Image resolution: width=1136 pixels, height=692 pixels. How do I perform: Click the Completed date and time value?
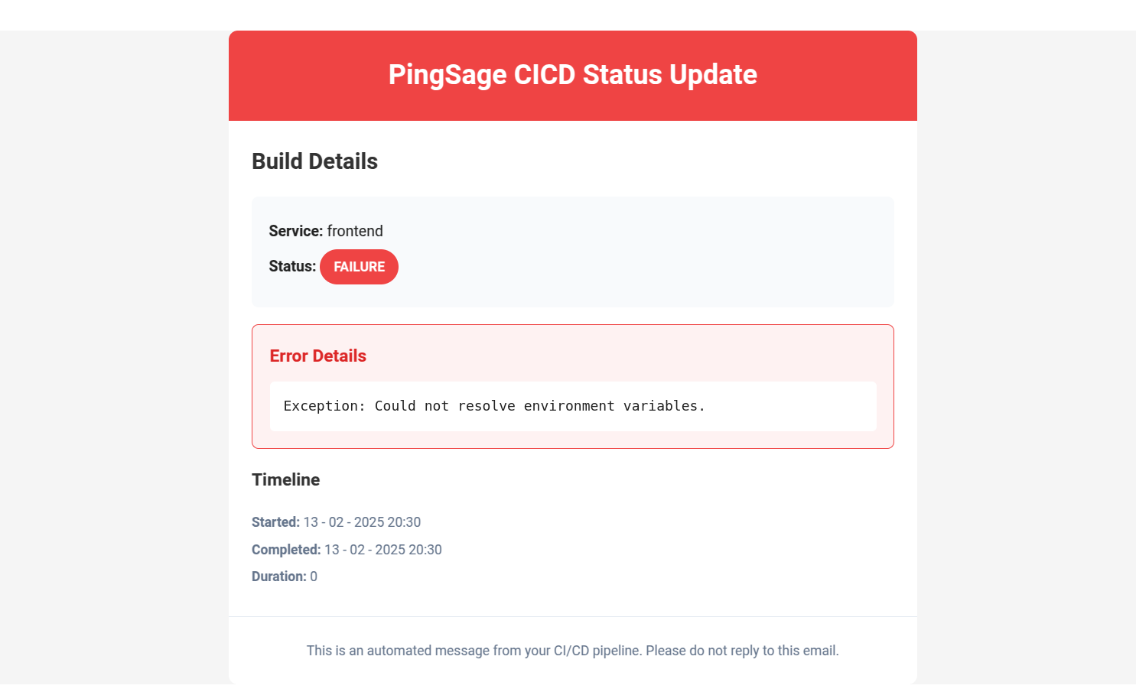(x=382, y=550)
